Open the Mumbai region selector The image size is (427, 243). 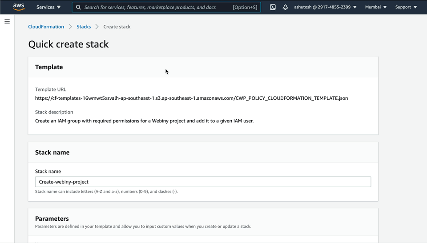pyautogui.click(x=376, y=7)
